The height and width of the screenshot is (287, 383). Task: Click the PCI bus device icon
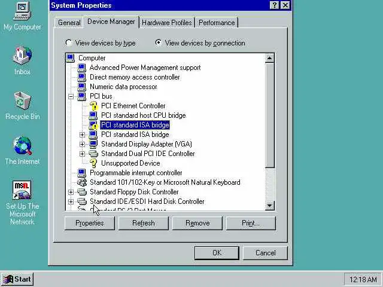click(81, 96)
